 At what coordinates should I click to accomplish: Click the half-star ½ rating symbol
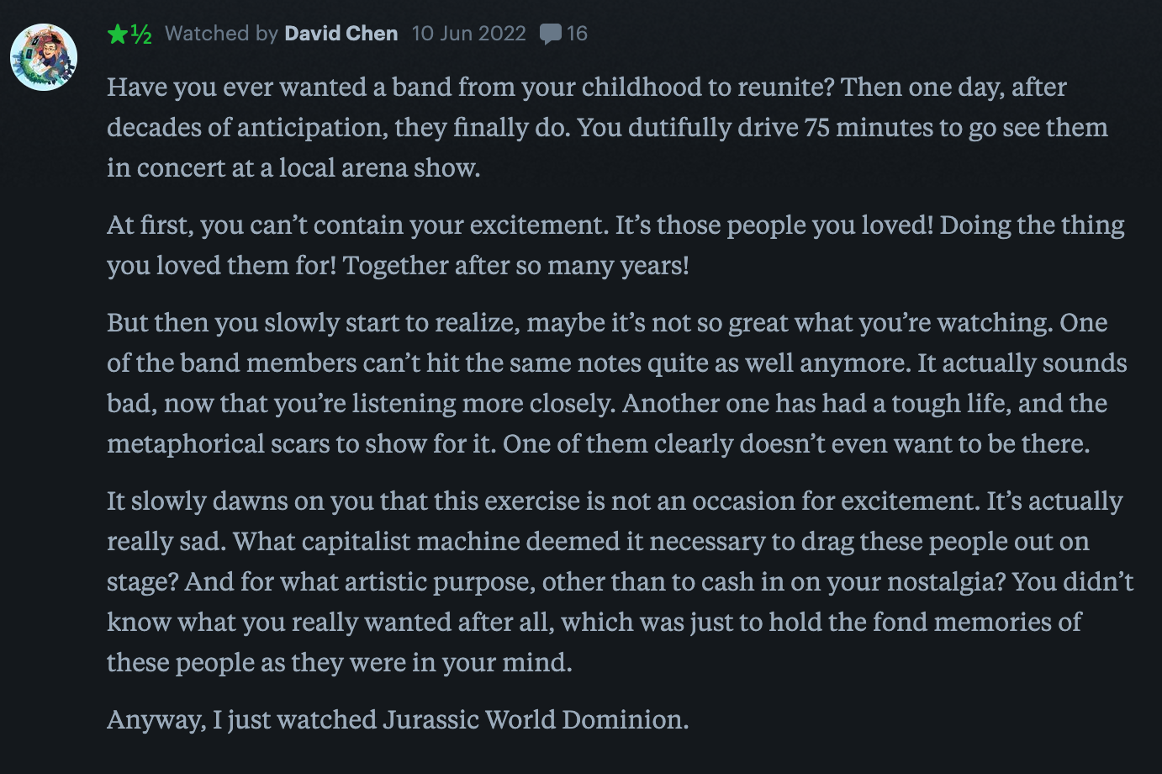pyautogui.click(x=141, y=34)
